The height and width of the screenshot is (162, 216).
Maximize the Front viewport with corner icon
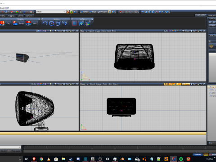point(204,84)
